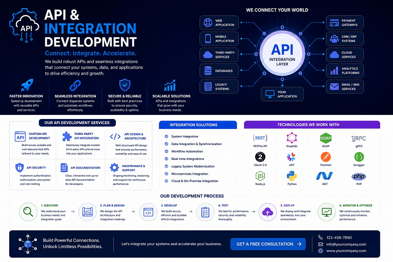Click the .NET logo
The height and width of the screenshot is (262, 393).
(324, 176)
